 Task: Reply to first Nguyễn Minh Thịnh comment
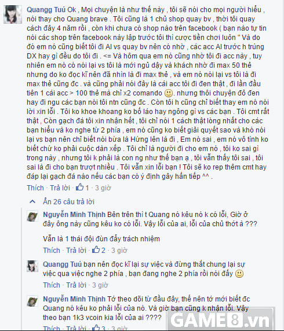(x=76, y=250)
